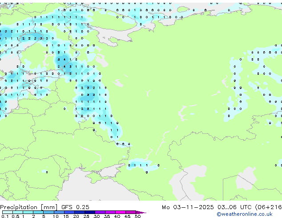
Task: Click the above-50 arrow tip of legend
Action: point(141,212)
